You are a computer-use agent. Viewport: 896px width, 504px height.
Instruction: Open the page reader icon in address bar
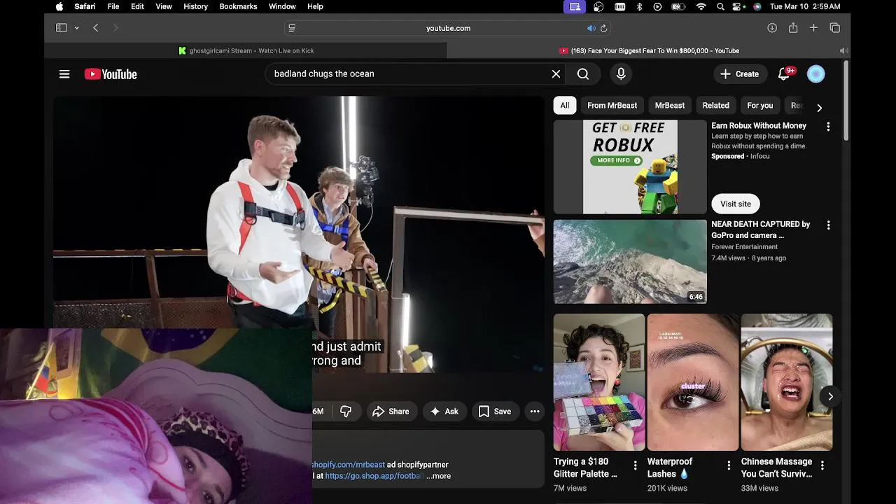pos(292,28)
